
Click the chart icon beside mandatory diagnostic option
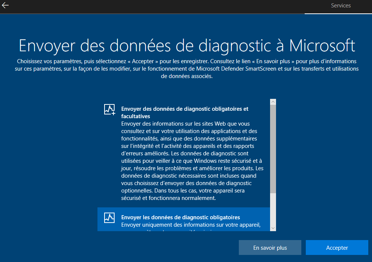point(109,217)
